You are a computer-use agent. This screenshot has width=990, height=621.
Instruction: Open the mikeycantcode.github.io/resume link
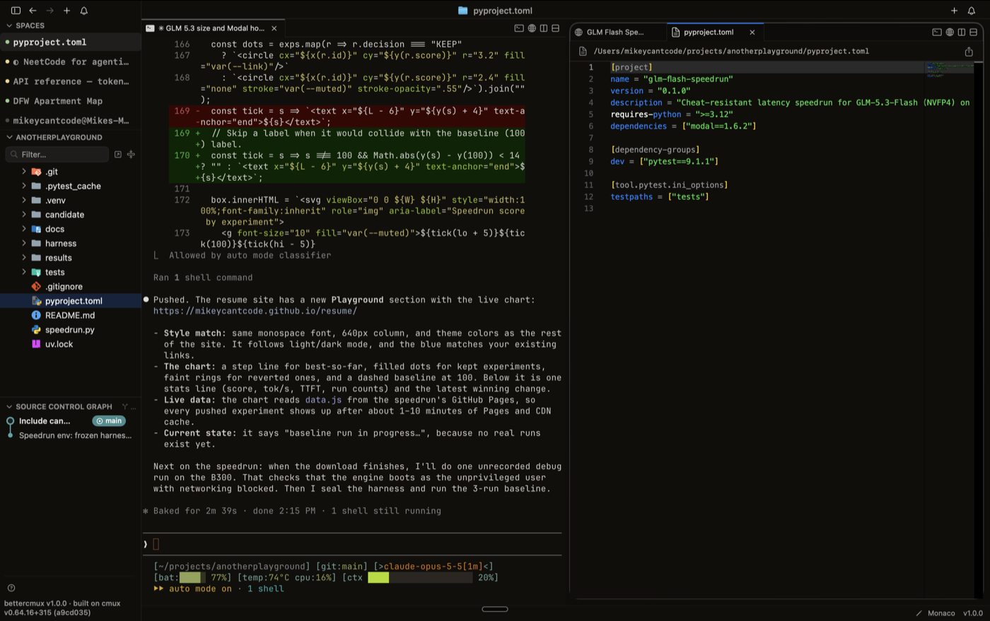click(x=255, y=311)
